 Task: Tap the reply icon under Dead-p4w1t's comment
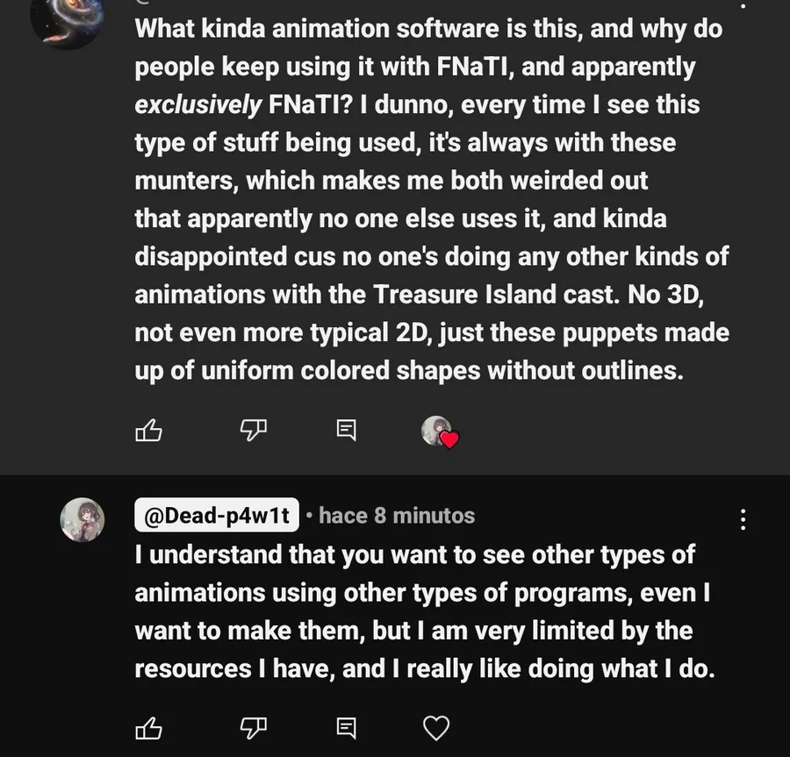[x=347, y=727]
